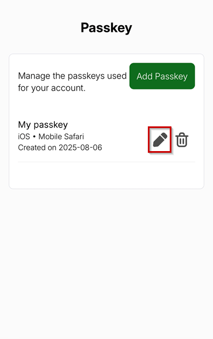213x339 pixels.
Task: Click the Passkey page heading
Action: click(106, 28)
